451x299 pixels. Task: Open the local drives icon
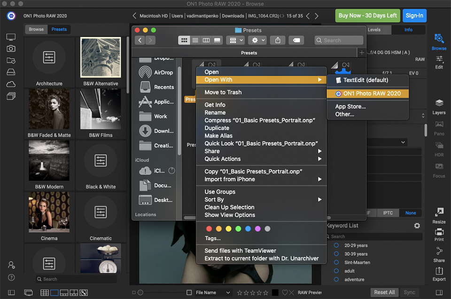coord(11,72)
